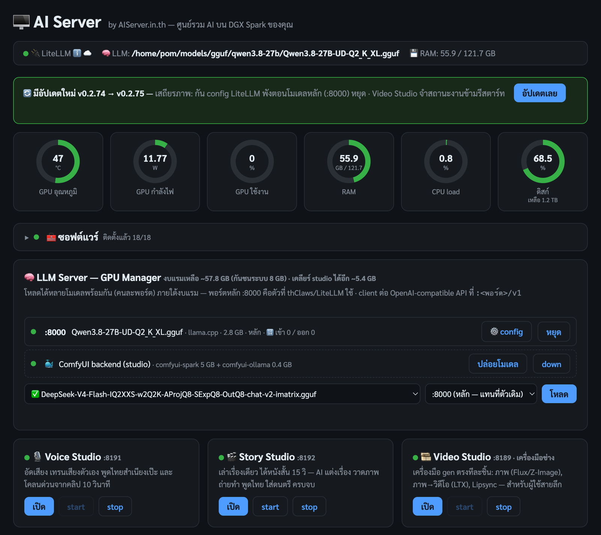Click the microphone icon of Voice Studio
Image resolution: width=601 pixels, height=535 pixels.
click(x=37, y=457)
